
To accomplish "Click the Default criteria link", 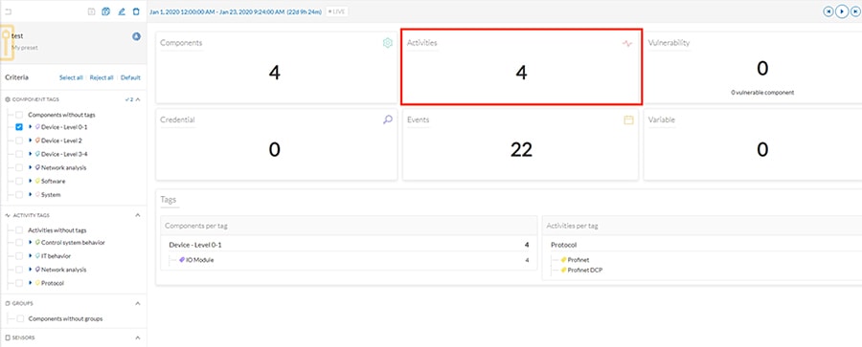I will pos(131,78).
